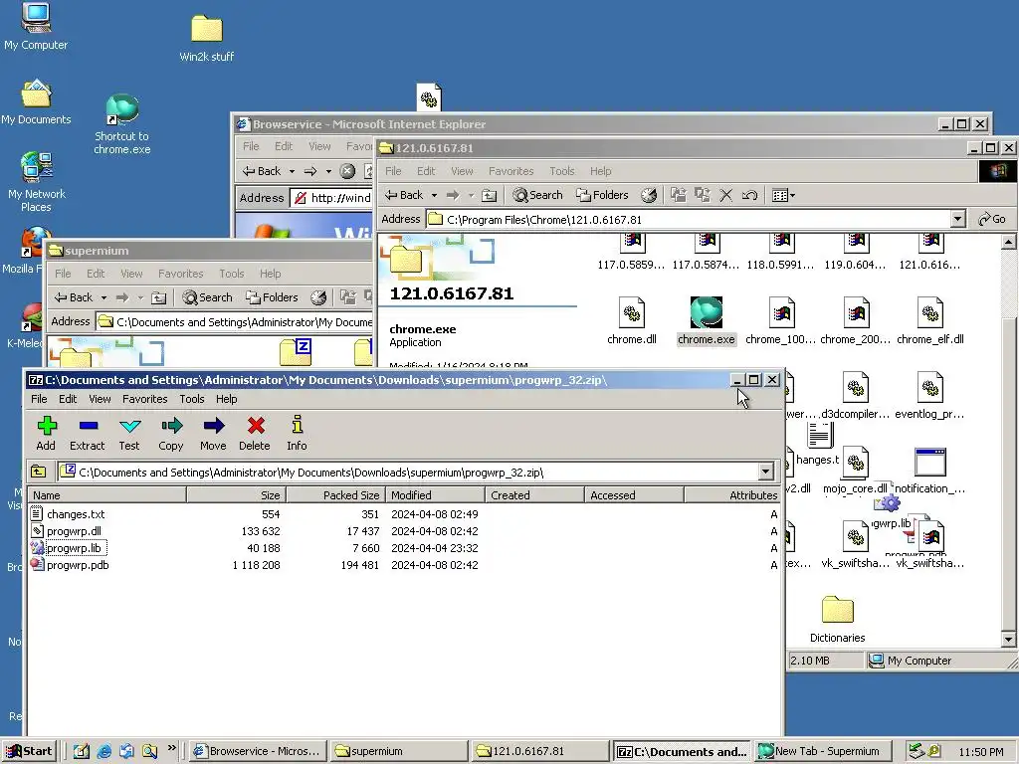Click Show Desktop quick launch icon

click(82, 751)
